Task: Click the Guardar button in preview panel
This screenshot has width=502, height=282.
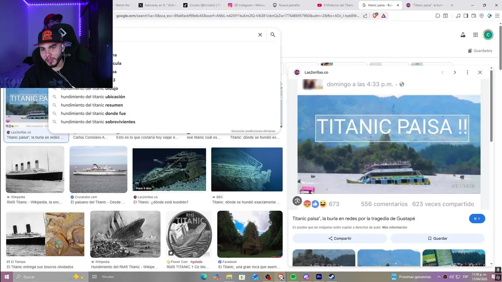Action: pyautogui.click(x=437, y=238)
